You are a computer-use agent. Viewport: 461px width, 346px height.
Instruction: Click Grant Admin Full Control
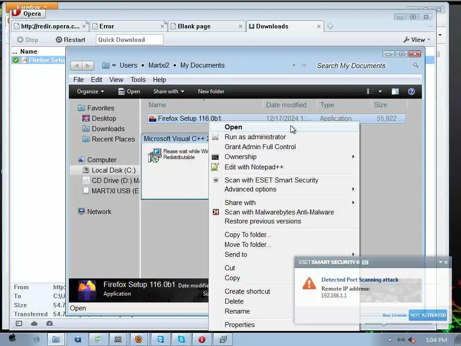pyautogui.click(x=284, y=147)
